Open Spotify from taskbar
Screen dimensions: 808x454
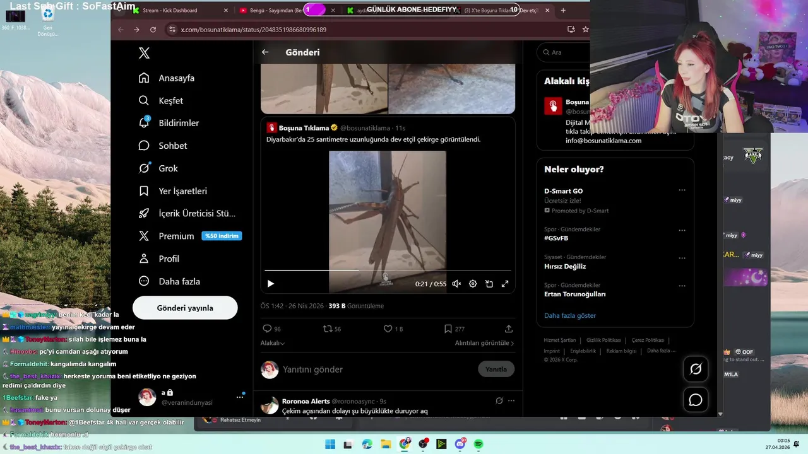pyautogui.click(x=478, y=444)
